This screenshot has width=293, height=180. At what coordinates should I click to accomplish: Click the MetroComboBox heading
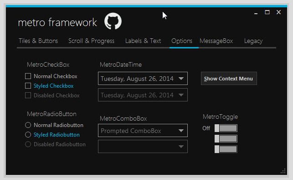pyautogui.click(x=123, y=118)
